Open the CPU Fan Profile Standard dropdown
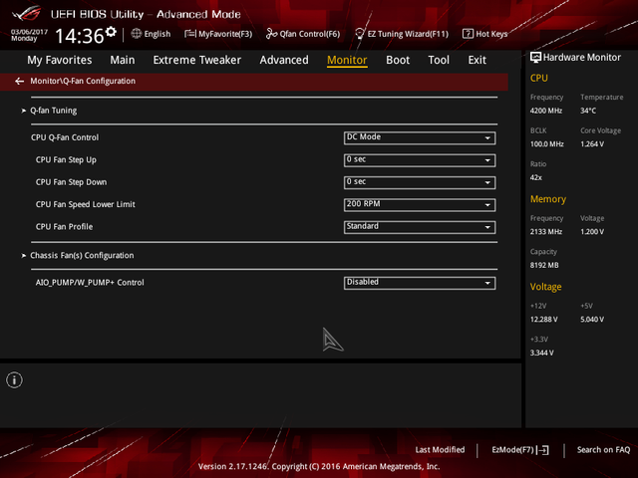Image resolution: width=638 pixels, height=478 pixels. [420, 227]
